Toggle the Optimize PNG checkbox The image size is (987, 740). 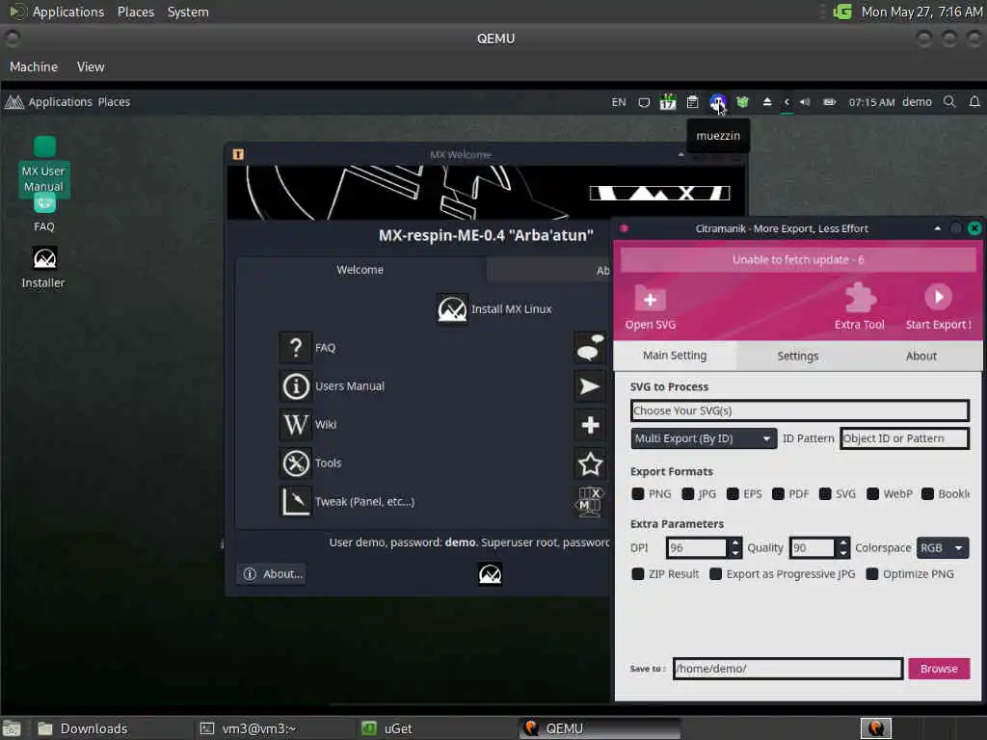pos(871,574)
